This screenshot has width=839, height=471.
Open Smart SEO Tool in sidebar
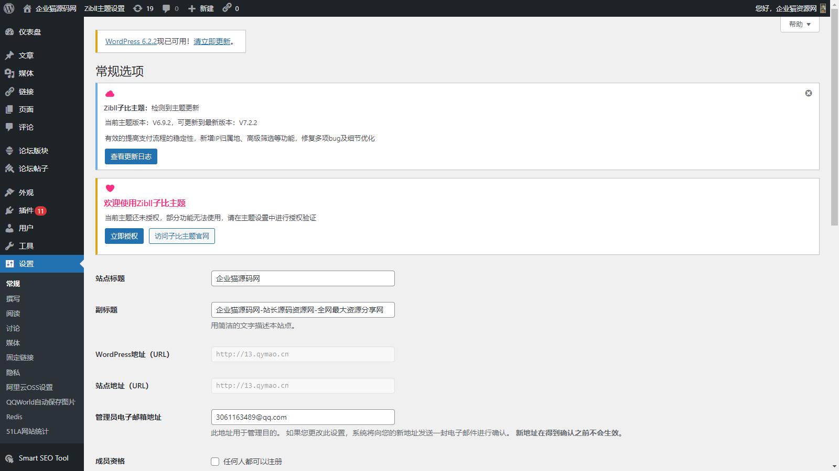tap(43, 458)
